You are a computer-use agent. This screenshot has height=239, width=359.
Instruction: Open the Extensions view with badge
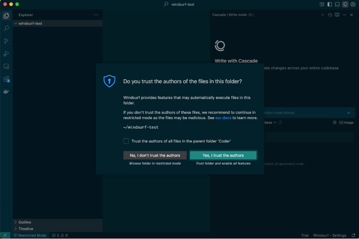6,79
